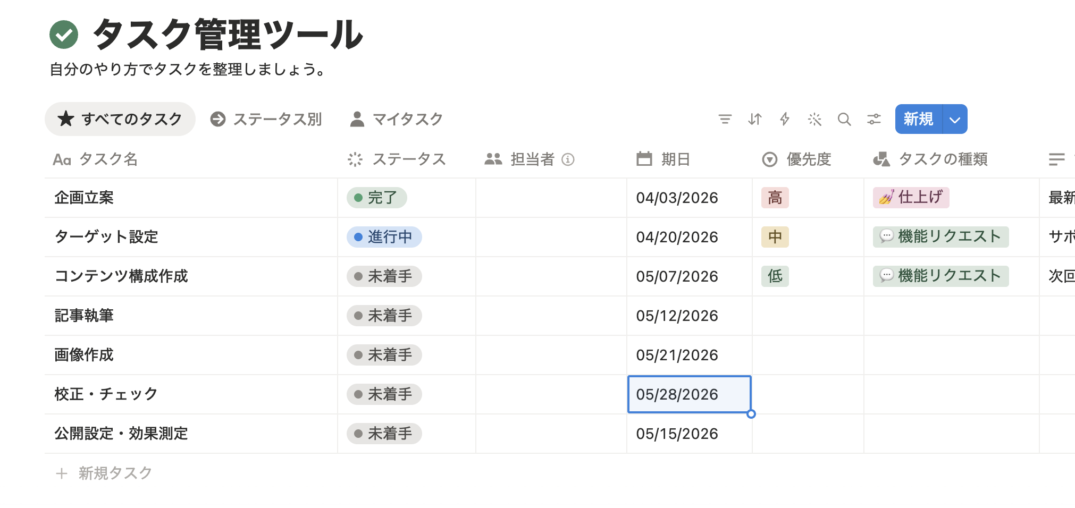1075x508 pixels.
Task: Click the sparkle AI icon in toolbar
Action: 814,119
